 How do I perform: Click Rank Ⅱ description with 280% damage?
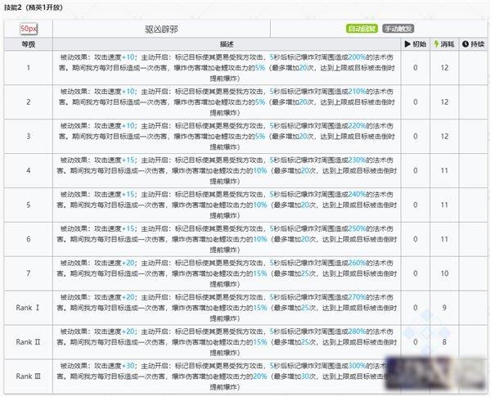point(227,342)
